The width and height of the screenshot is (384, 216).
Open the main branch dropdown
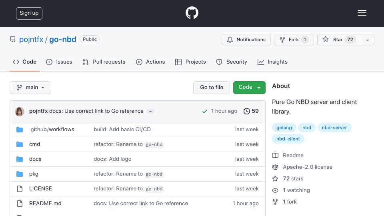30,88
